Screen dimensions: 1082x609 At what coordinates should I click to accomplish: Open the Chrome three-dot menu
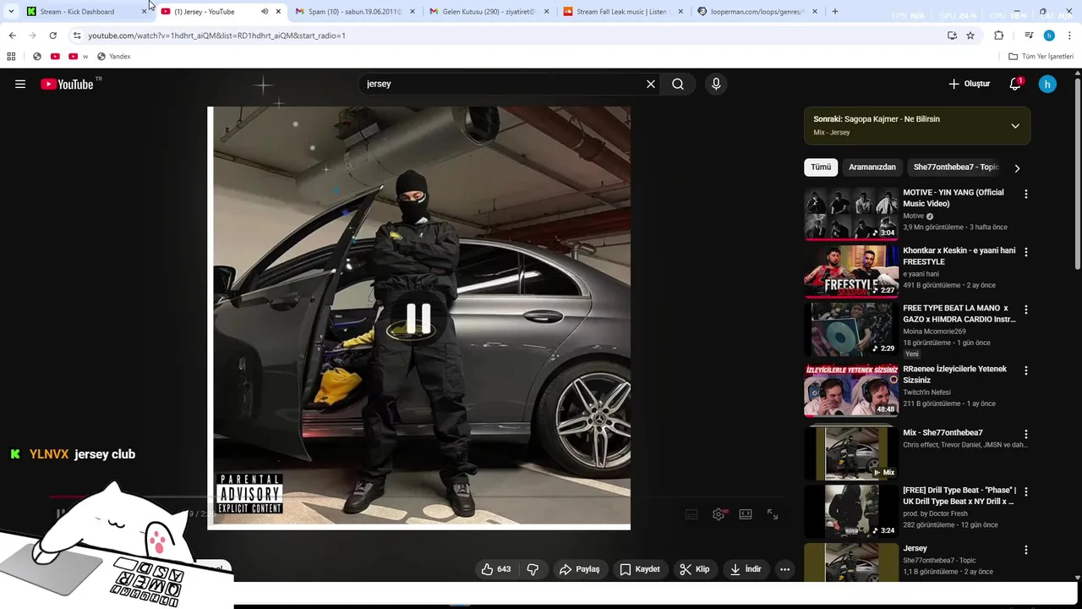(1070, 36)
